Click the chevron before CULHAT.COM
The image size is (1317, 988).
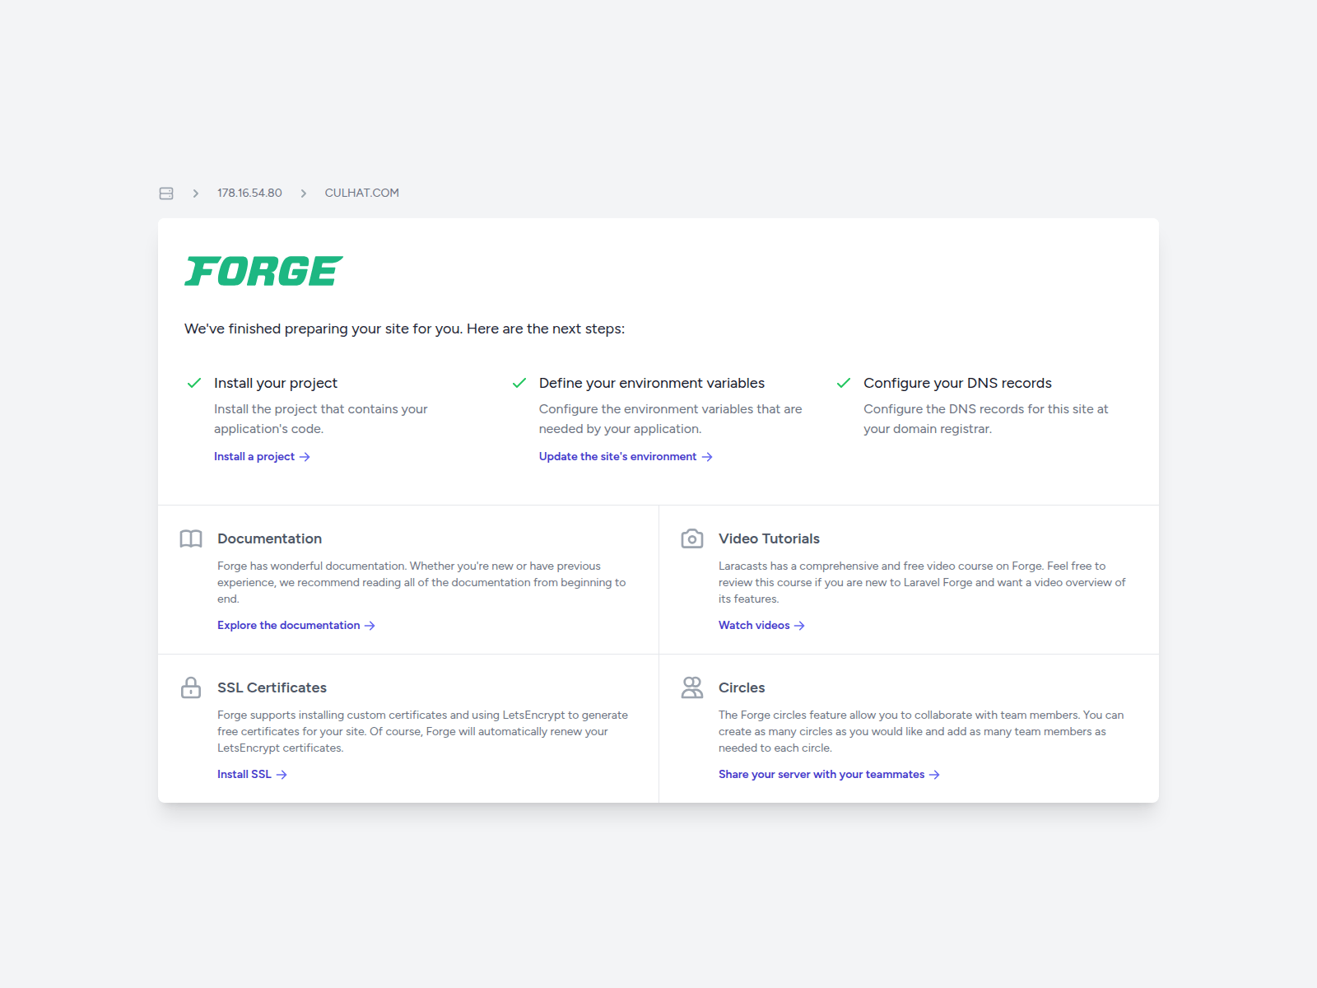[304, 193]
